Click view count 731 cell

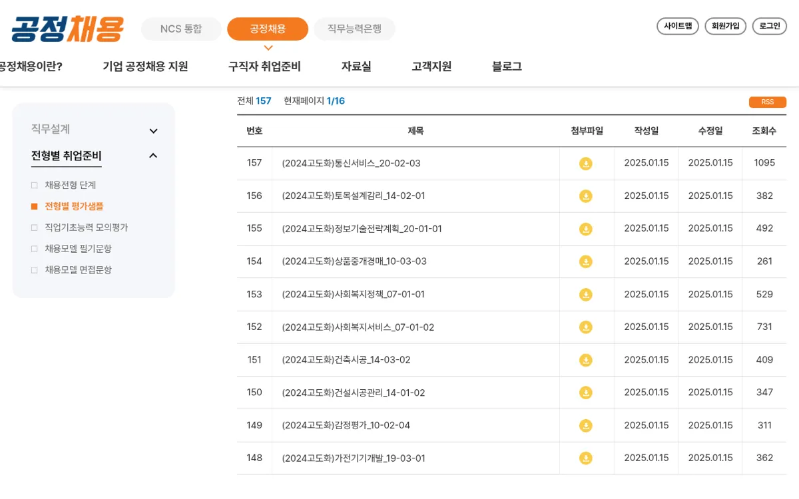[x=764, y=327]
